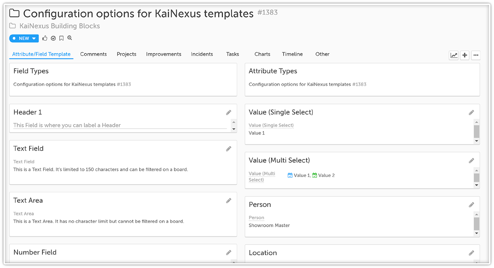
Task: Open the NEW status dropdown
Action: click(x=24, y=38)
